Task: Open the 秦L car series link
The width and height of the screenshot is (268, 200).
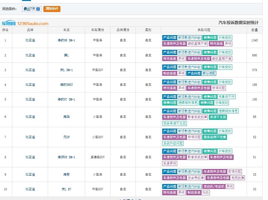Action: pos(66,55)
